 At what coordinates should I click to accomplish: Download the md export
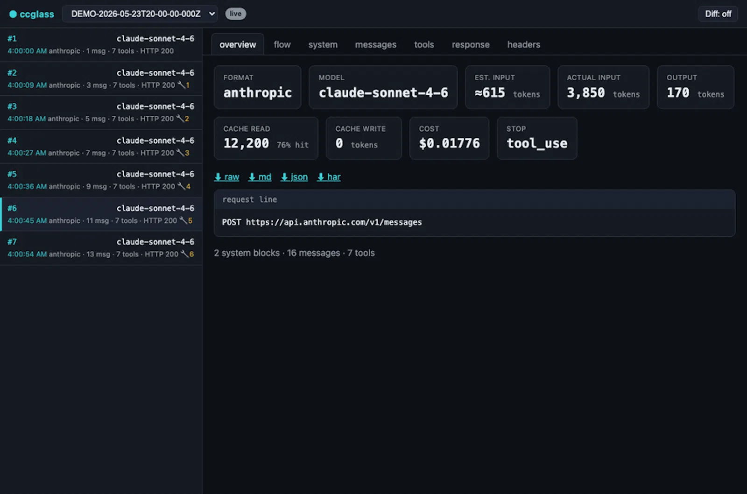pyautogui.click(x=260, y=177)
